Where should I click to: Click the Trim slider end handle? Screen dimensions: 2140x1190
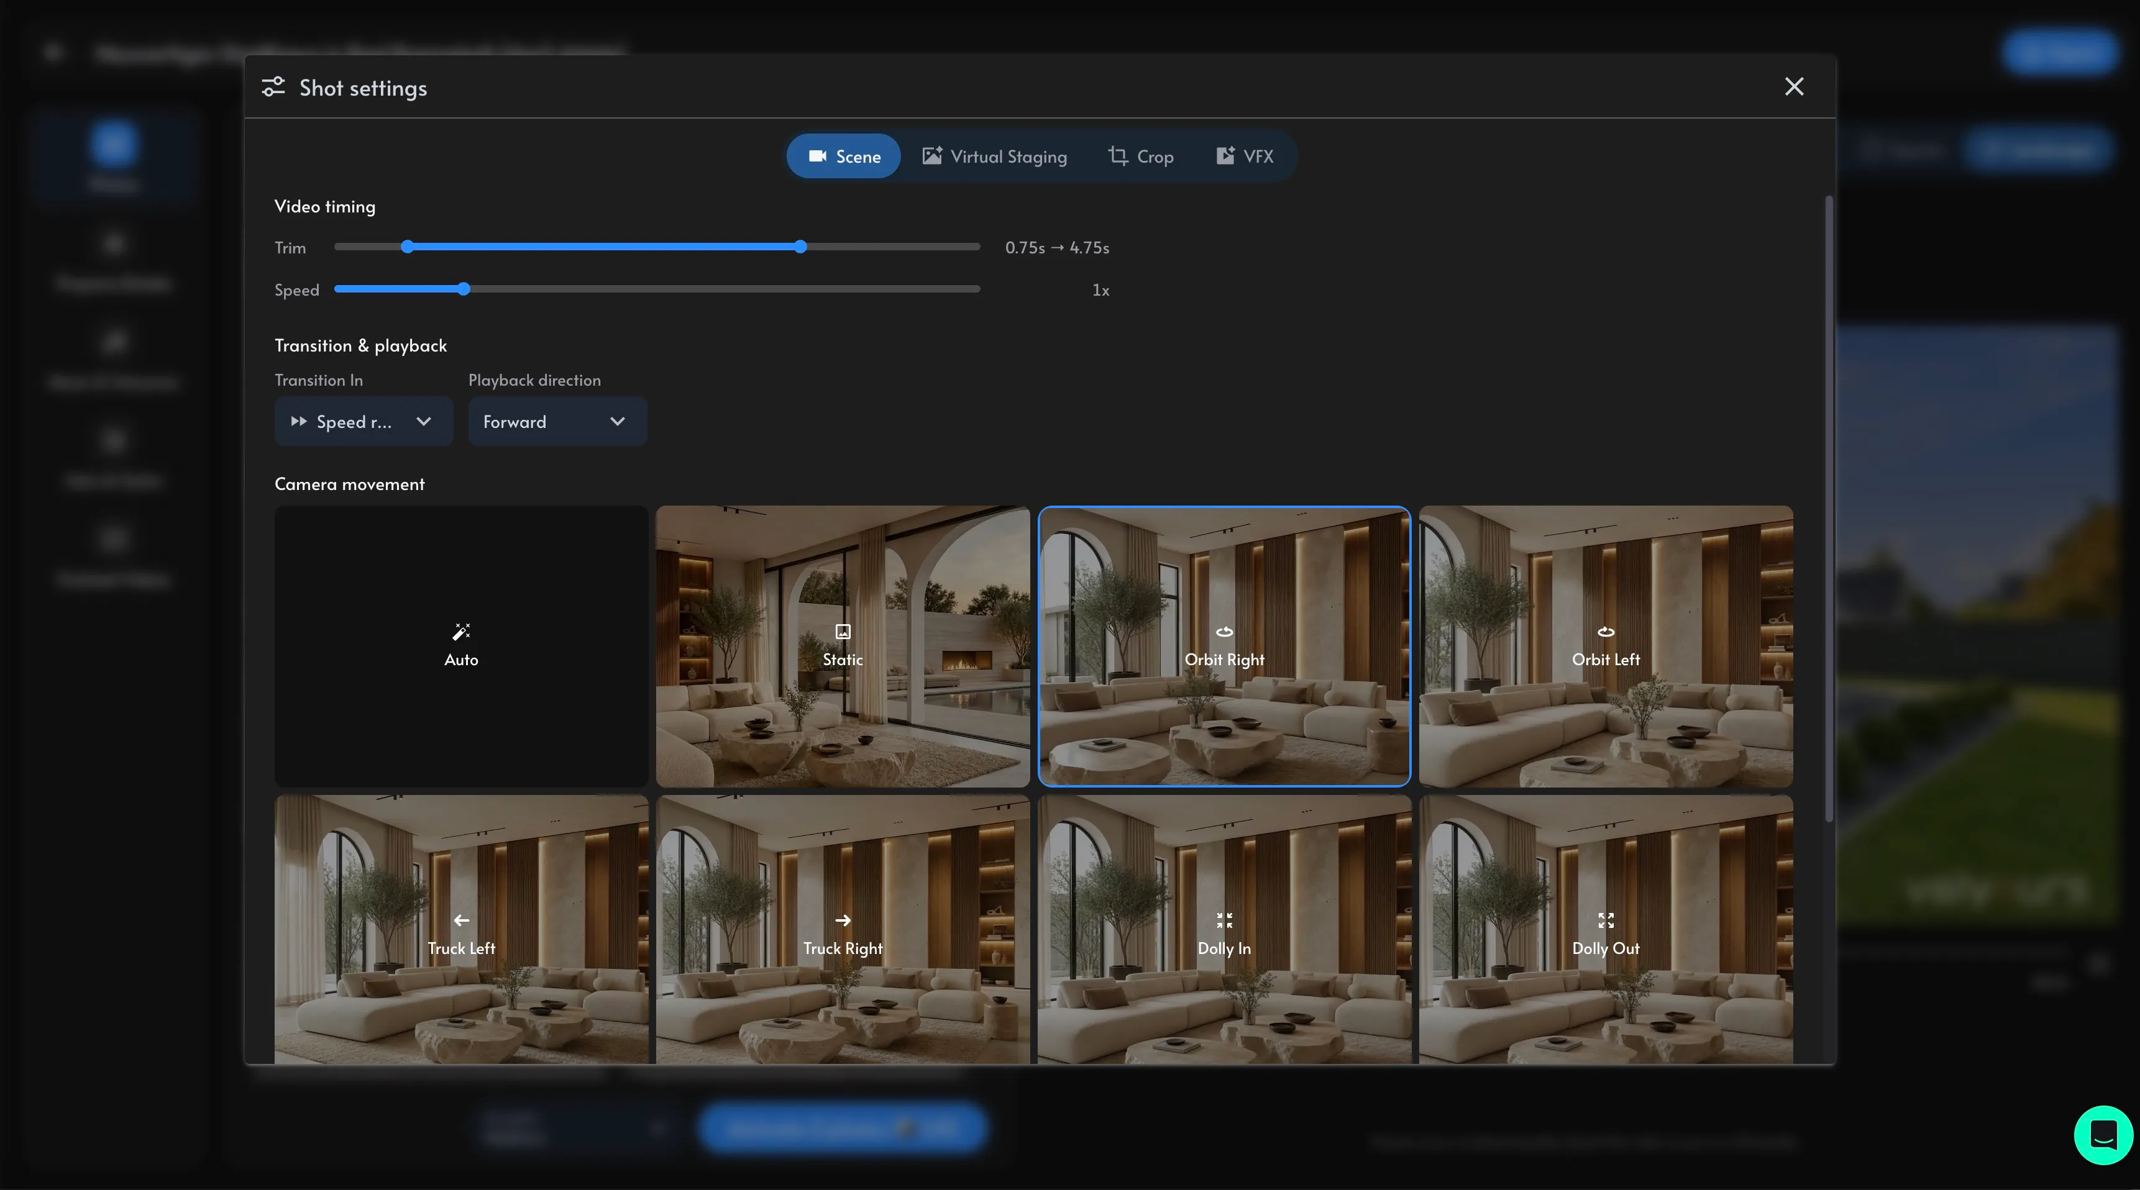[x=800, y=247]
